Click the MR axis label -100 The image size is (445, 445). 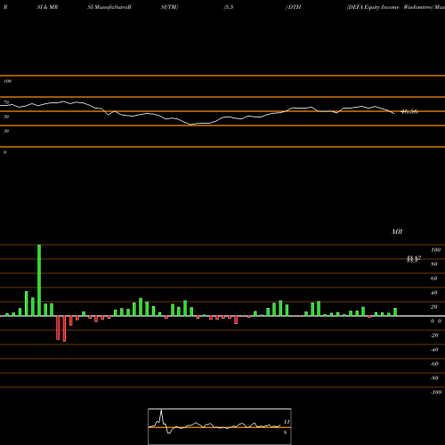click(x=436, y=392)
